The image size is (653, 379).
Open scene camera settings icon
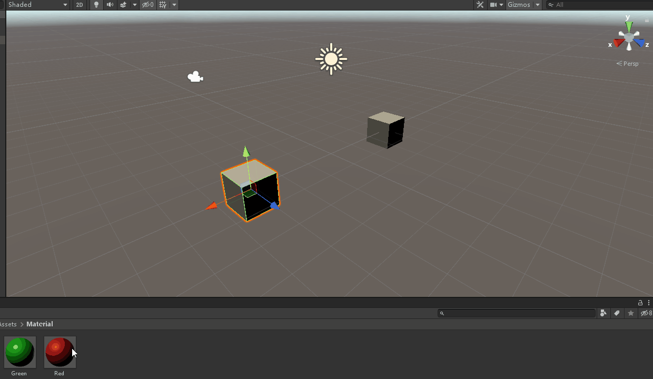tap(493, 5)
